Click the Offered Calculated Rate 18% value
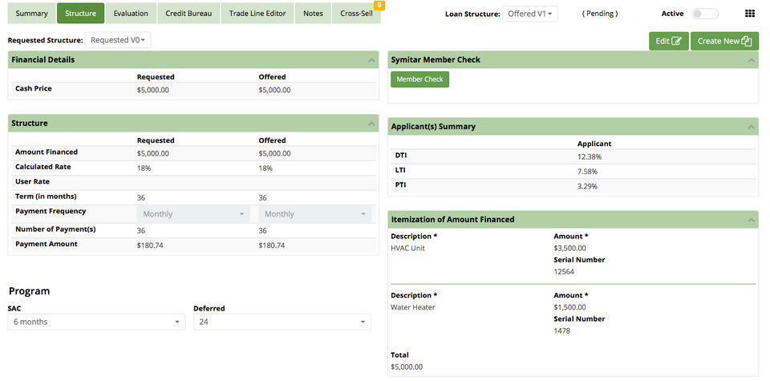770x381 pixels. (265, 168)
